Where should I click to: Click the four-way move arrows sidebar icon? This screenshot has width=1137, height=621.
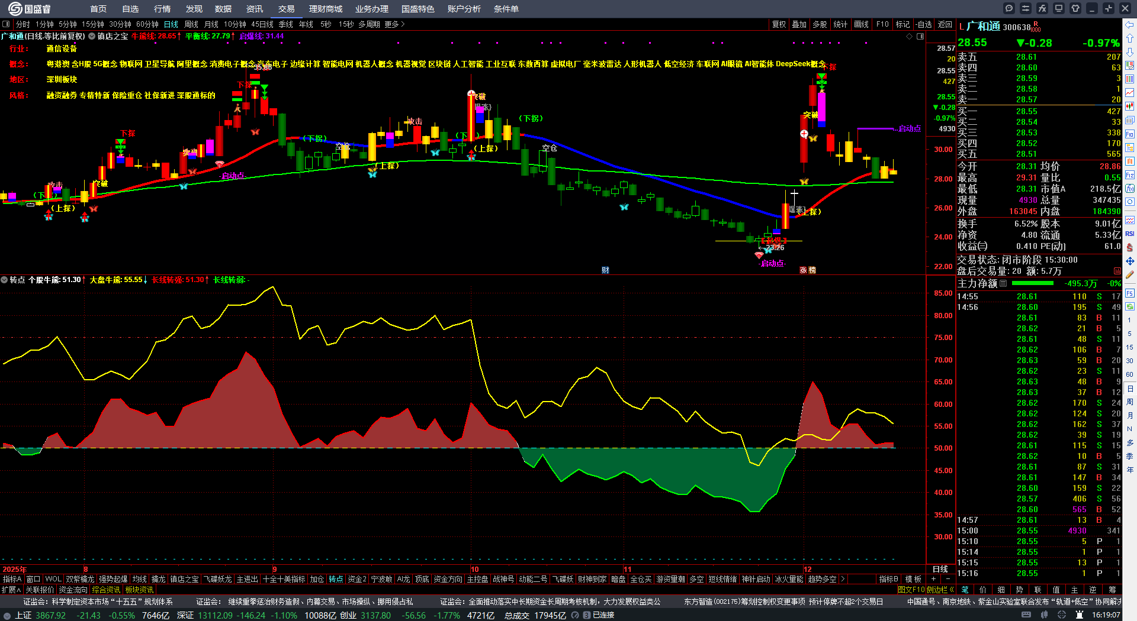coord(1130,261)
